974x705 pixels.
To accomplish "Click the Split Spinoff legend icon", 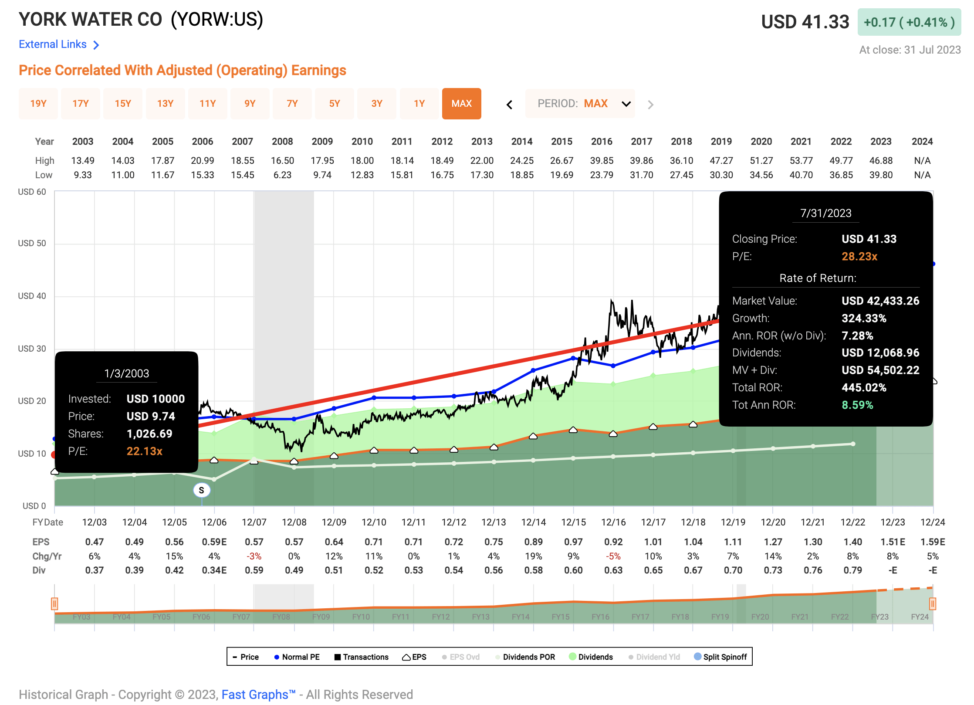I will click(698, 657).
